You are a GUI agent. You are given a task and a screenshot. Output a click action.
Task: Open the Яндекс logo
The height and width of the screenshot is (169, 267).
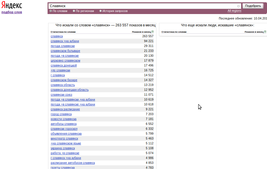[x=12, y=5]
